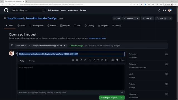The height and width of the screenshot is (100, 178).
Task: Open the notifications bell
Action: click(x=159, y=10)
